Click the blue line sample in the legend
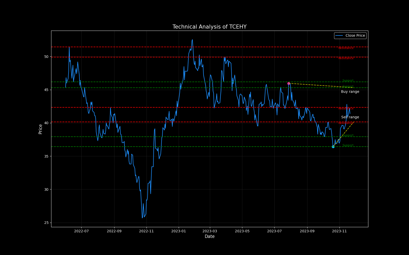 tap(339, 36)
